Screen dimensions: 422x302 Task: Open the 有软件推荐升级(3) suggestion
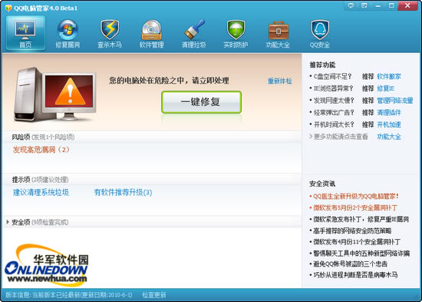tap(123, 192)
